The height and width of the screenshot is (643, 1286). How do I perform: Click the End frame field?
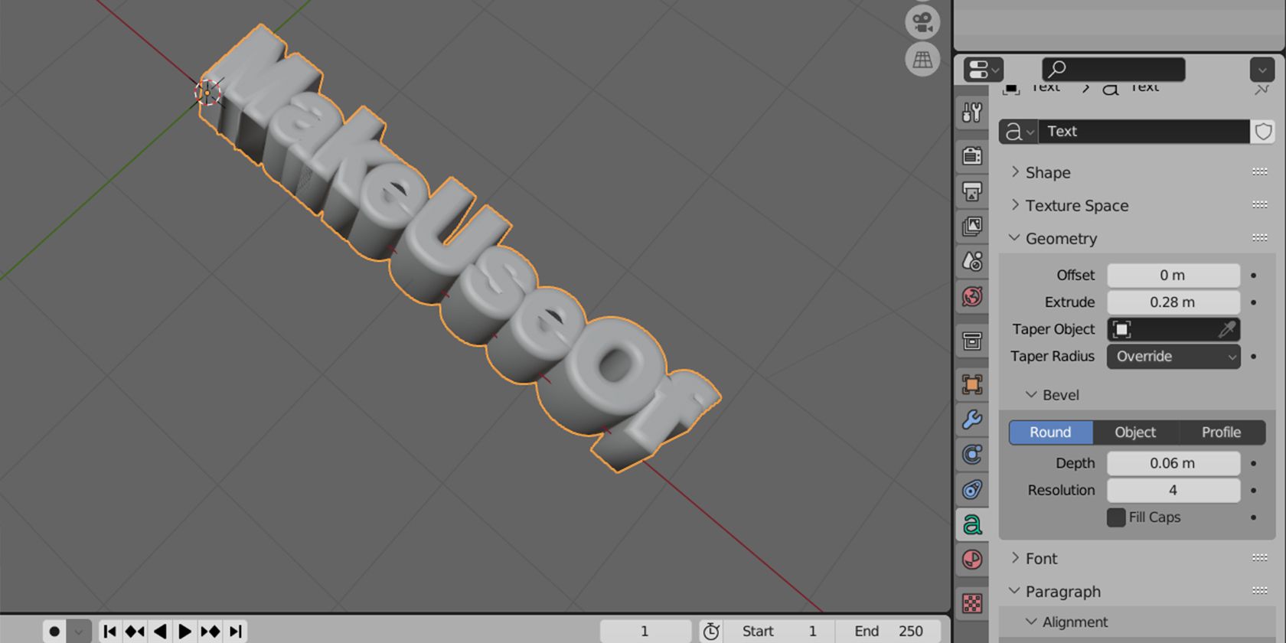[888, 632]
